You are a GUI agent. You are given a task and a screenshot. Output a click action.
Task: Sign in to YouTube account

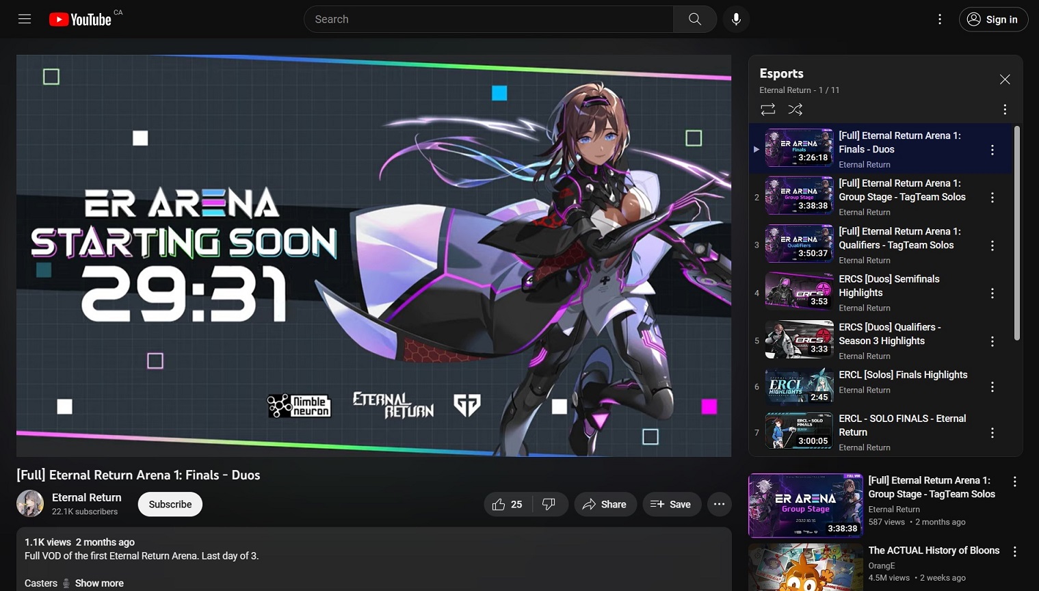tap(993, 19)
